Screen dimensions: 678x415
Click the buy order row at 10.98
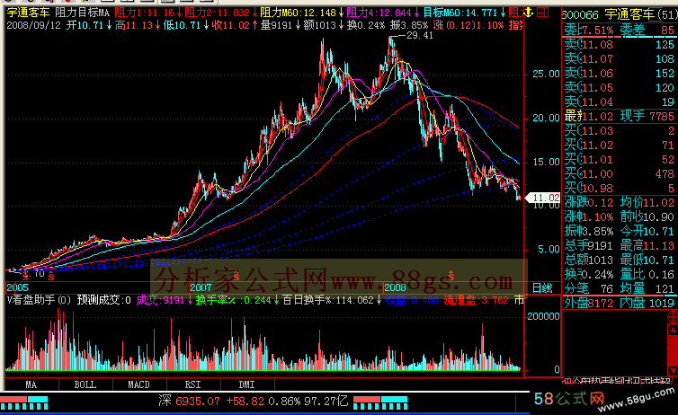620,188
